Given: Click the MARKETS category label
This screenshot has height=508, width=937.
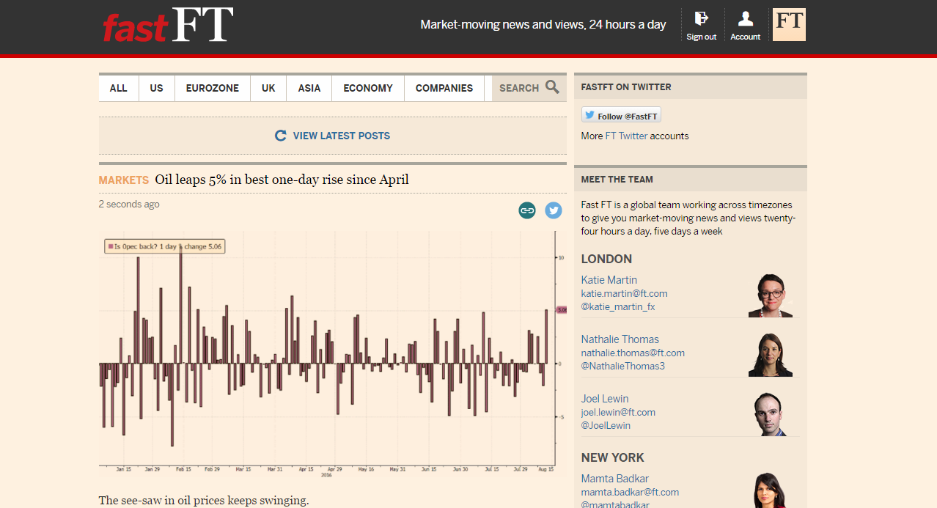Looking at the screenshot, I should pos(123,180).
